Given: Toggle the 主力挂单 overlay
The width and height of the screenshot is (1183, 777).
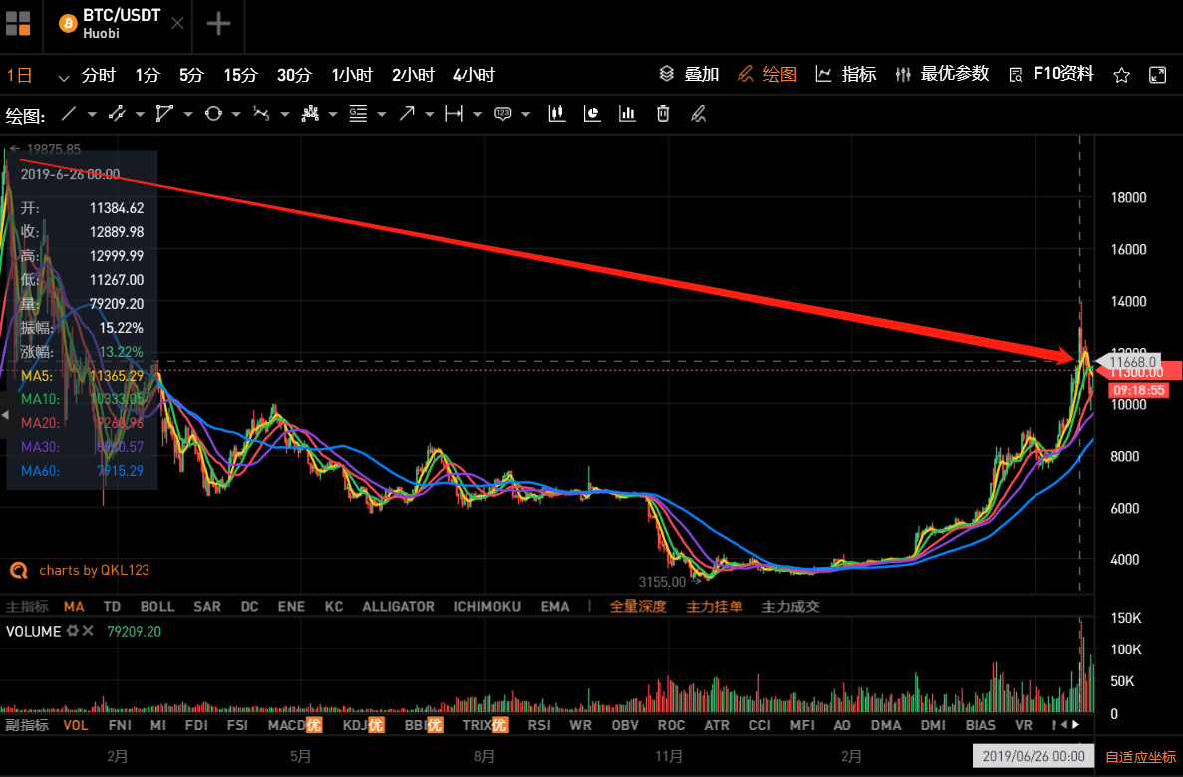Looking at the screenshot, I should [x=714, y=606].
